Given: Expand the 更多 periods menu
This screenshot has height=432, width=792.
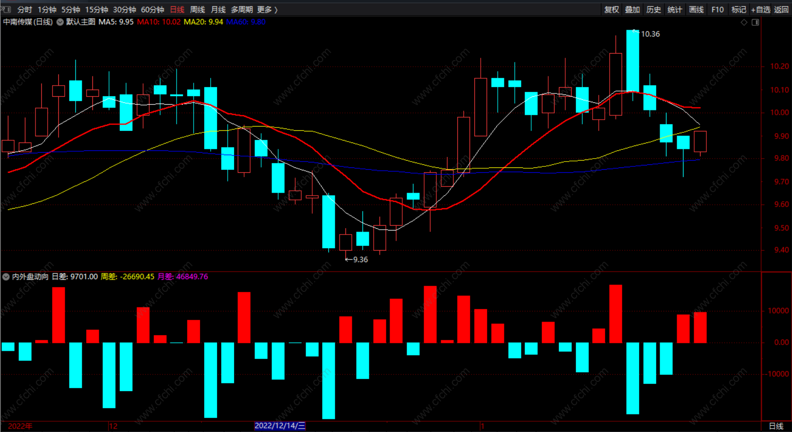Looking at the screenshot, I should [267, 10].
